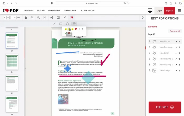Insert the neutral face emoji
This screenshot has height=116, width=184.
(72, 29)
